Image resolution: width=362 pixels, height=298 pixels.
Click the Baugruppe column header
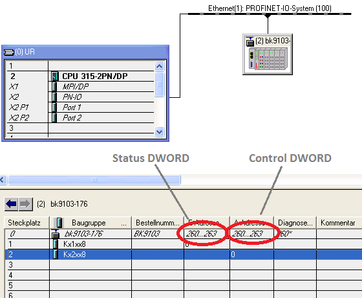[x=90, y=223]
